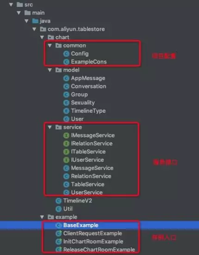Click the com.aliyun.tablestore package icon
This screenshot has height=255, width=199.
[x=43, y=29]
